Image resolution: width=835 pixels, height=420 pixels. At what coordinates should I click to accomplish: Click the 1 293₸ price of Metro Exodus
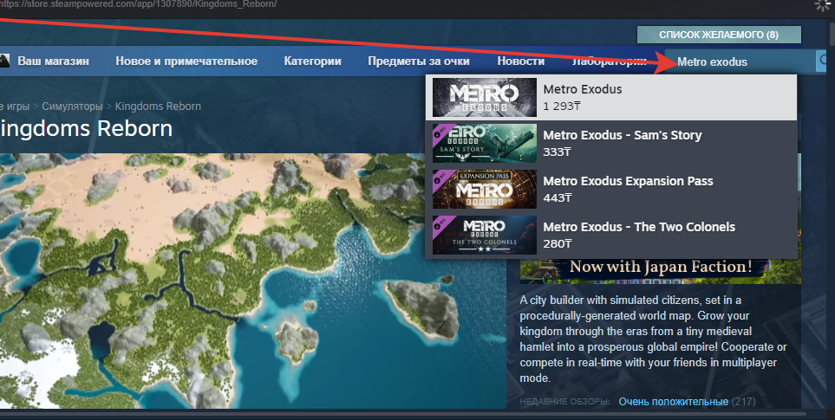562,106
